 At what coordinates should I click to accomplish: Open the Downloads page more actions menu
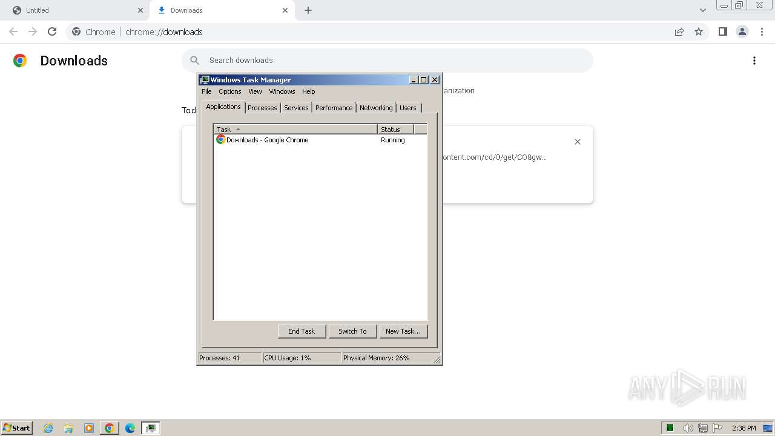pyautogui.click(x=754, y=61)
